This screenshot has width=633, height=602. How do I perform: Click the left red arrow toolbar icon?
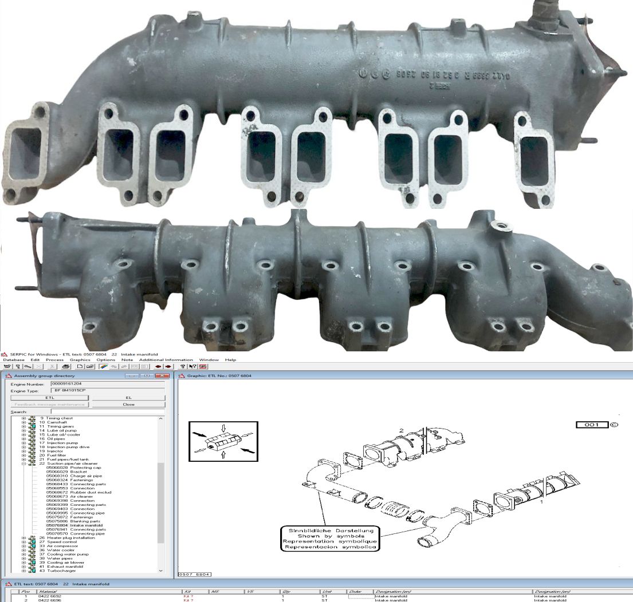point(158,366)
